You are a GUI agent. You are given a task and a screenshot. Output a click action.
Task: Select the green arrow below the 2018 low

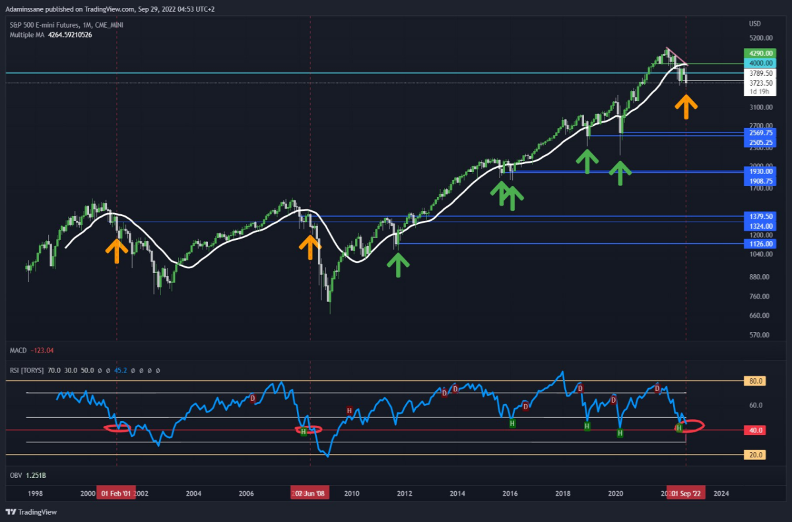587,161
